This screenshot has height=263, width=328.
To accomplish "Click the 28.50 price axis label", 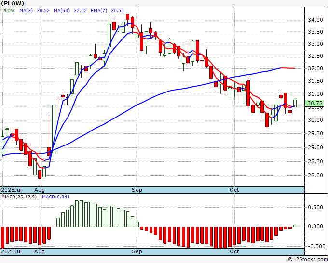I will 315,161.
